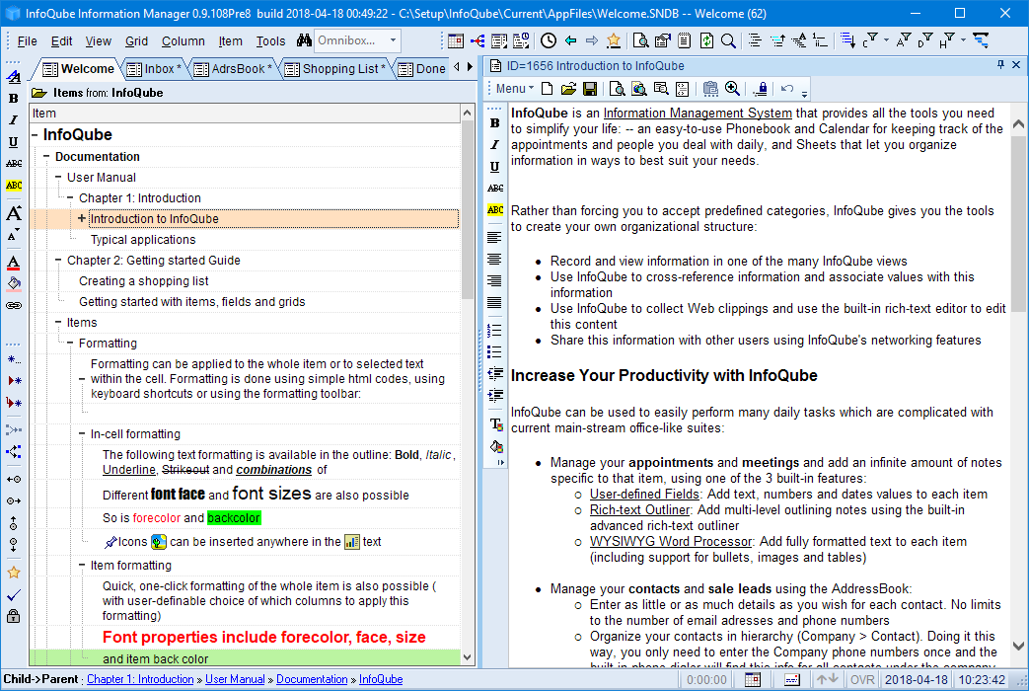Follow the Rich-text Outliner link
1029x691 pixels.
640,509
